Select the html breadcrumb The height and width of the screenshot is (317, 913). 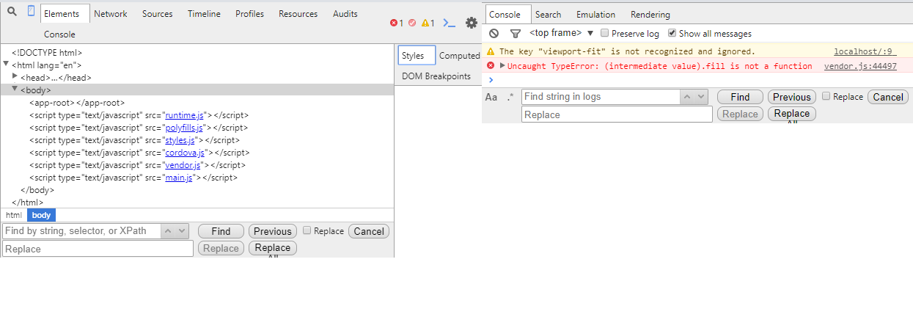point(14,215)
